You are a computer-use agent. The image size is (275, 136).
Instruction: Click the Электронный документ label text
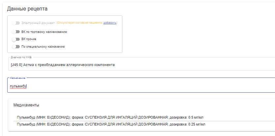point(38,23)
